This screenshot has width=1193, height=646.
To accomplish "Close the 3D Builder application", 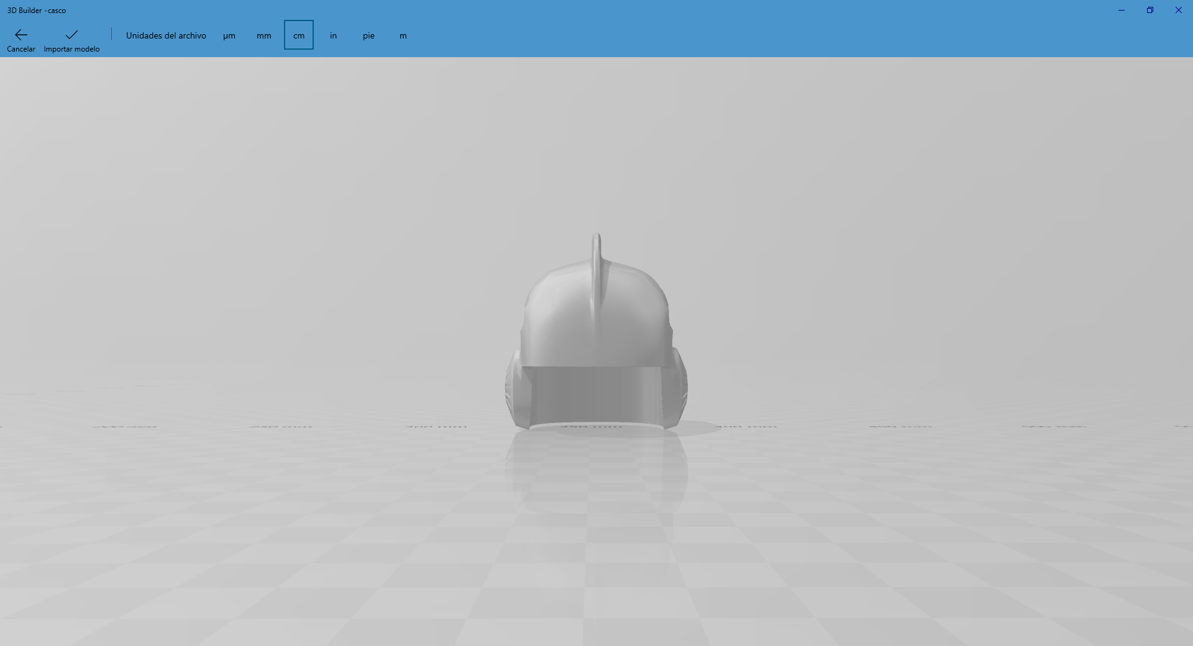I will coord(1179,10).
